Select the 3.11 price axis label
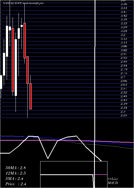Screen dimensions: 134x188 124,42
